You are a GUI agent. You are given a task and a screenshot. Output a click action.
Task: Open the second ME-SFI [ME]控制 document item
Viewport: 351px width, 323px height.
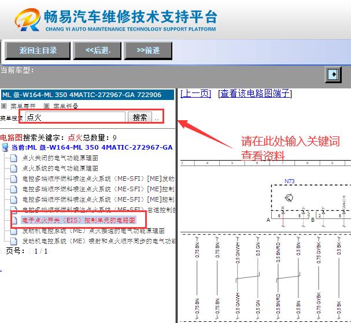98,199
